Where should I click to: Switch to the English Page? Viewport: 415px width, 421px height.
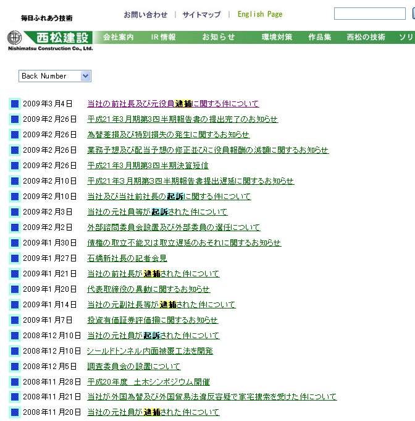point(260,14)
